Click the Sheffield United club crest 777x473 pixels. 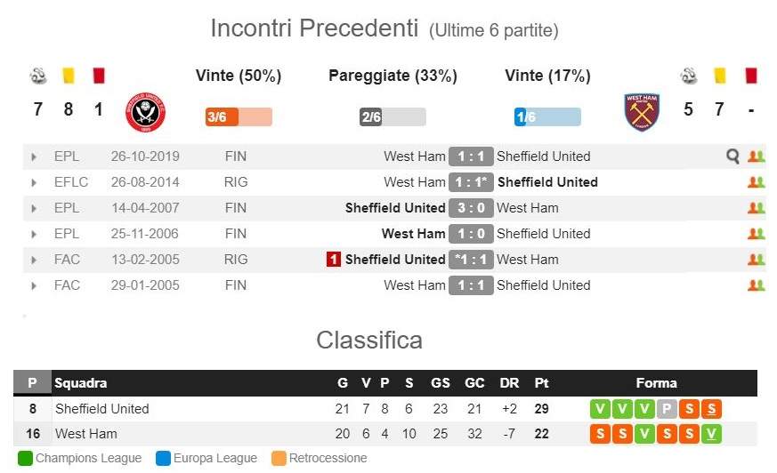(x=146, y=113)
